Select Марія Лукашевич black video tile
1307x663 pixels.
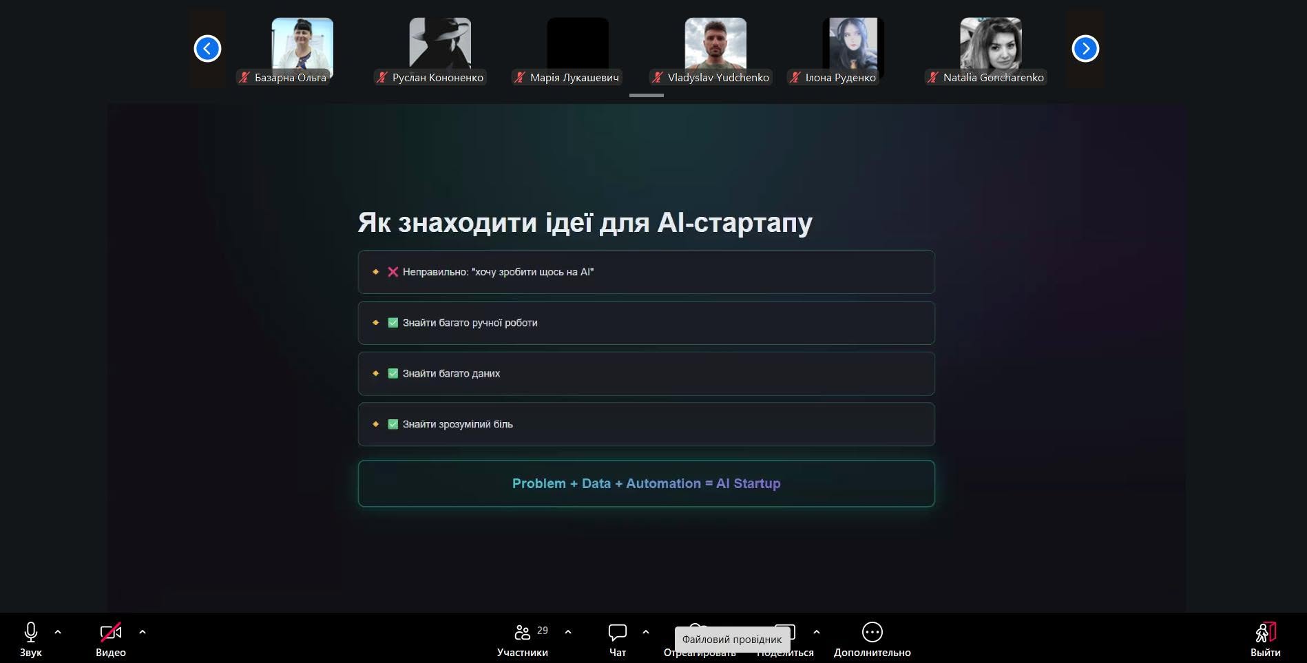[578, 48]
